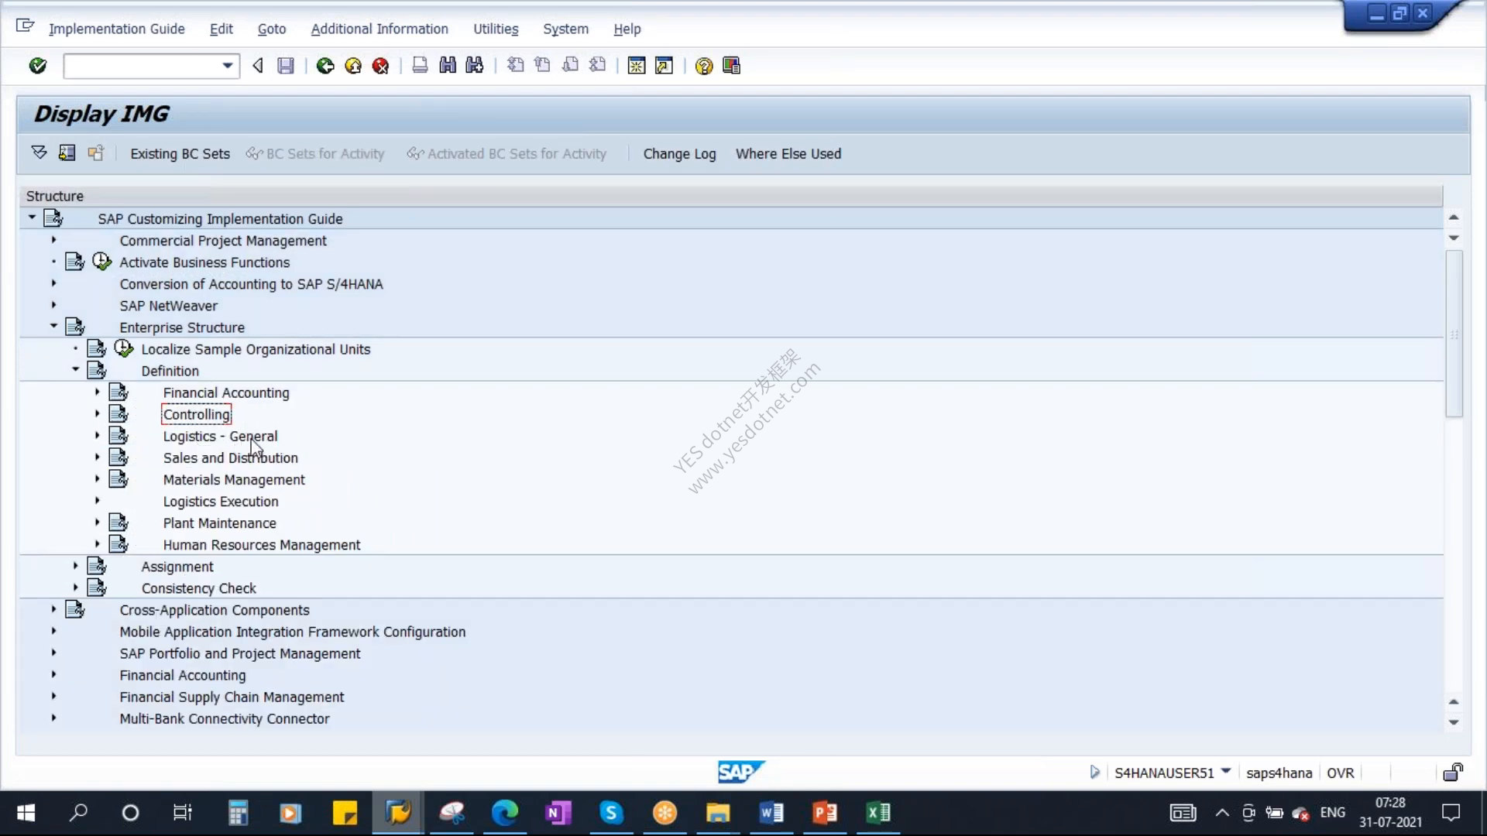1487x836 pixels.
Task: Execute Localize Sample Organizational Units activity
Action: pos(124,348)
